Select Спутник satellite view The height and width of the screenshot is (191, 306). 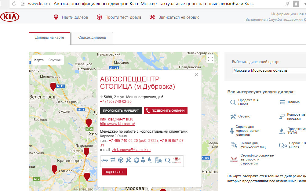coord(55,60)
